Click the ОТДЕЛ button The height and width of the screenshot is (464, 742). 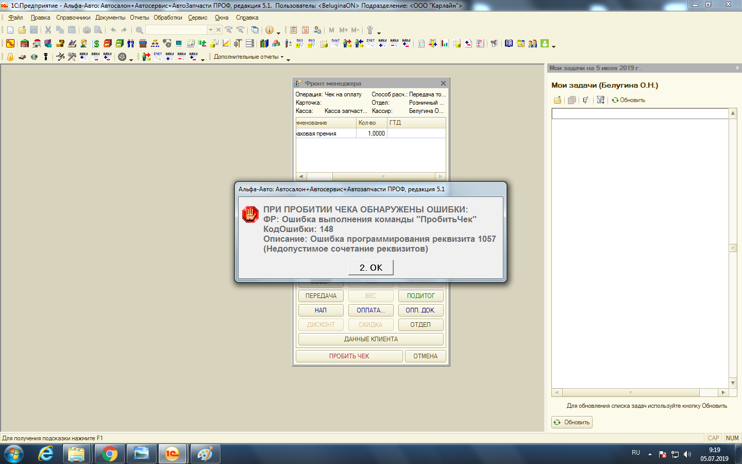coord(421,325)
